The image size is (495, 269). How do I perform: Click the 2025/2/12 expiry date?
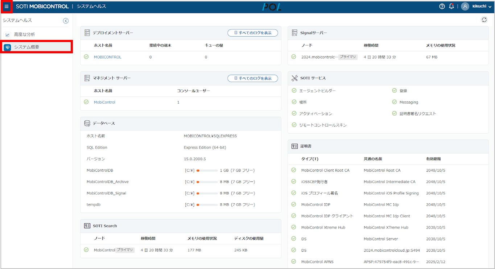coord(436,262)
